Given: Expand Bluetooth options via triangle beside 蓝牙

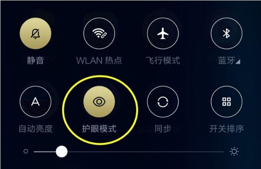Looking at the screenshot, I should coord(238,62).
